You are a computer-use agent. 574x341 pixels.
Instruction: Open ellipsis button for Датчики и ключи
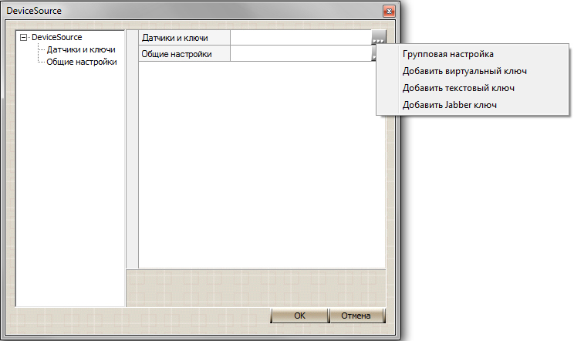(379, 38)
